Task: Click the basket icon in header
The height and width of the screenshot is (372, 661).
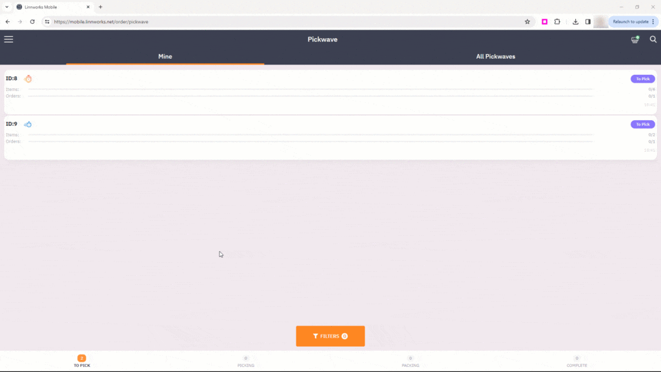Action: pyautogui.click(x=635, y=39)
